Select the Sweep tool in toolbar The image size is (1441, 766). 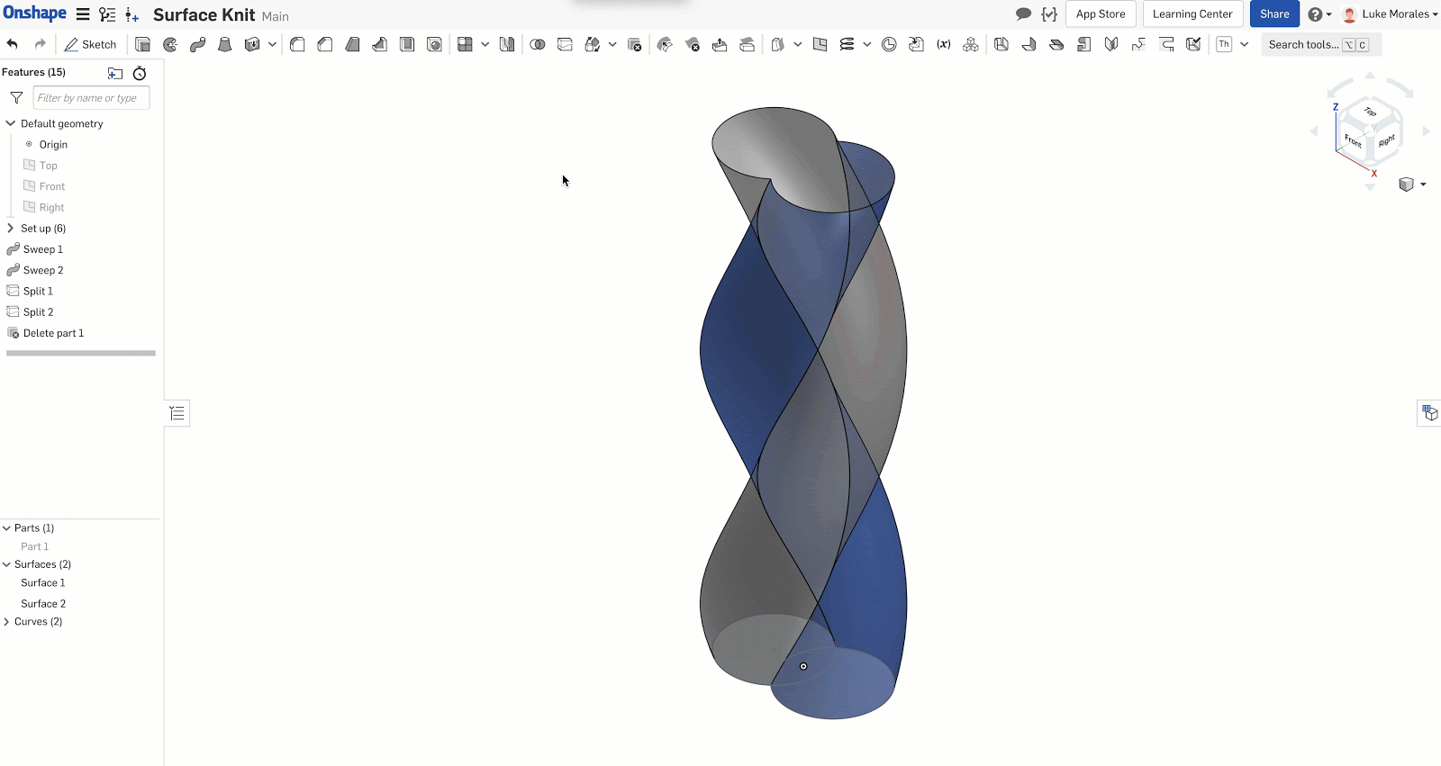pyautogui.click(x=197, y=44)
